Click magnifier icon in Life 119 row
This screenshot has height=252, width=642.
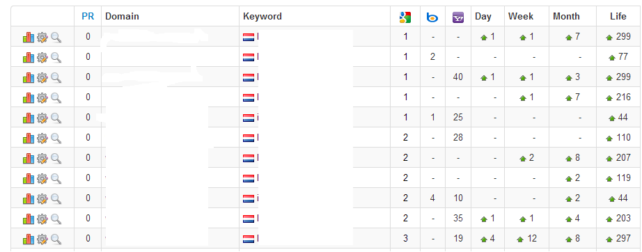coord(56,179)
